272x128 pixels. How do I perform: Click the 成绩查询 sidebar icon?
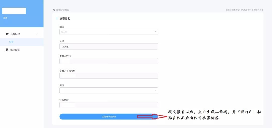(x=7, y=50)
